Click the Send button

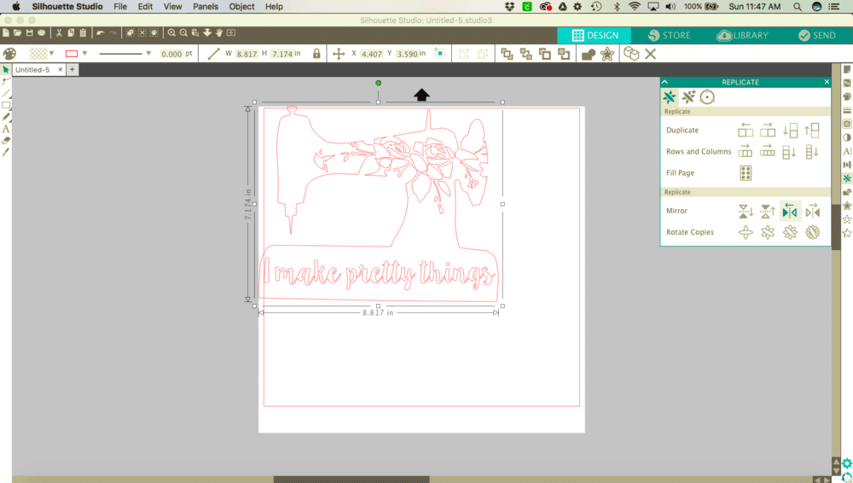817,35
